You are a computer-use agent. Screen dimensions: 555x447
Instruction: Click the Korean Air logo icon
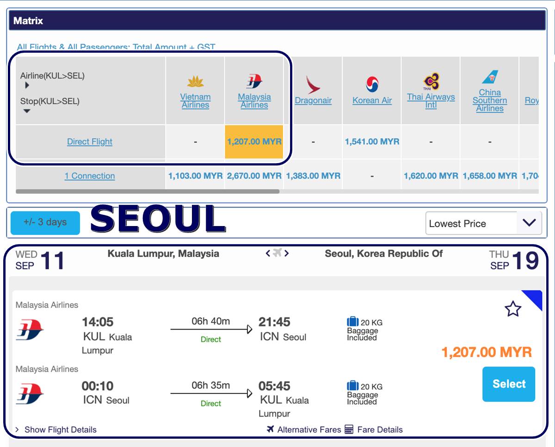(372, 85)
